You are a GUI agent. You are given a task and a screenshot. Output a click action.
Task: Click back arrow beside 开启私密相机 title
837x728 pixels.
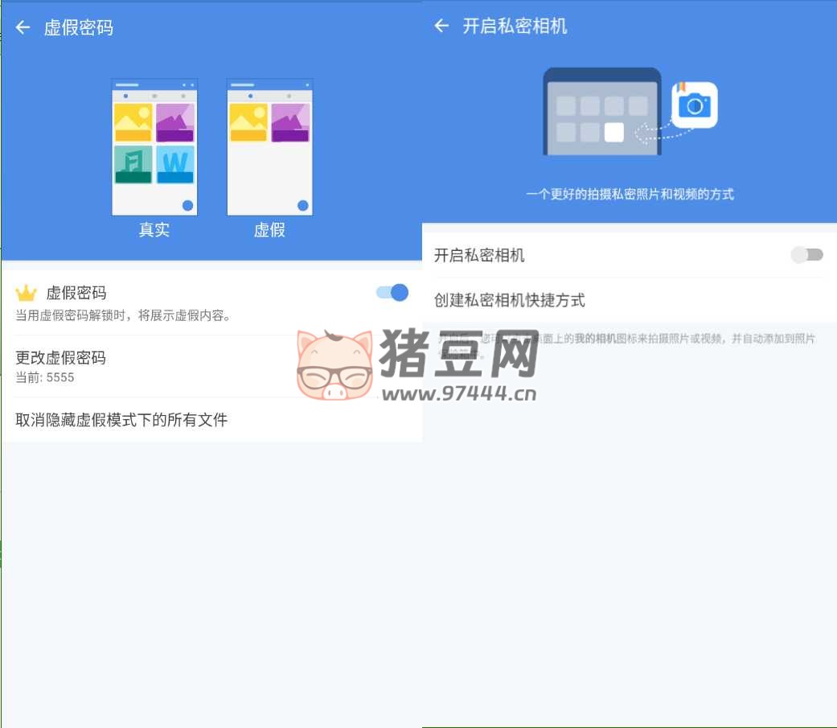coord(441,26)
